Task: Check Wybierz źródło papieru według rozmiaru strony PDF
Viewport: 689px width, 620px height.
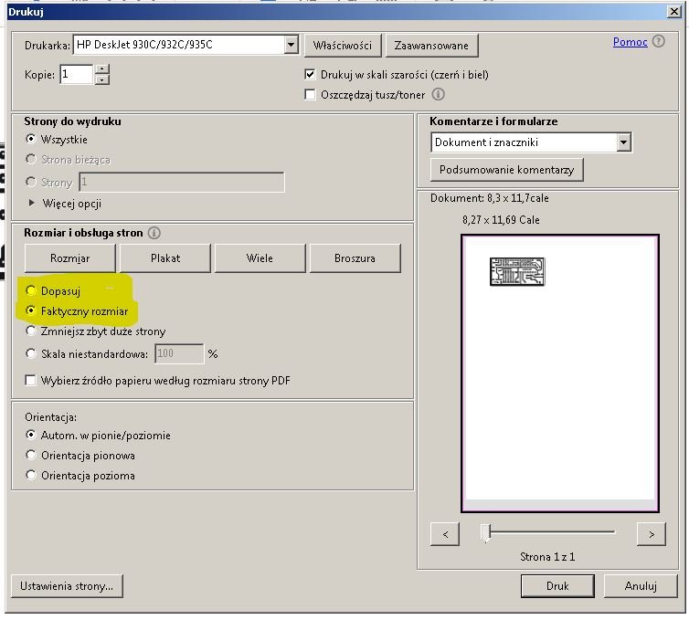Action: (30, 380)
